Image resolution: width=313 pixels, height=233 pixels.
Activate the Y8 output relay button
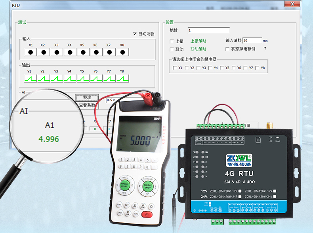point(122,79)
